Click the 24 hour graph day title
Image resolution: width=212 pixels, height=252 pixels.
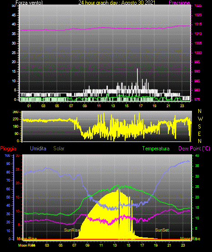(117, 3)
